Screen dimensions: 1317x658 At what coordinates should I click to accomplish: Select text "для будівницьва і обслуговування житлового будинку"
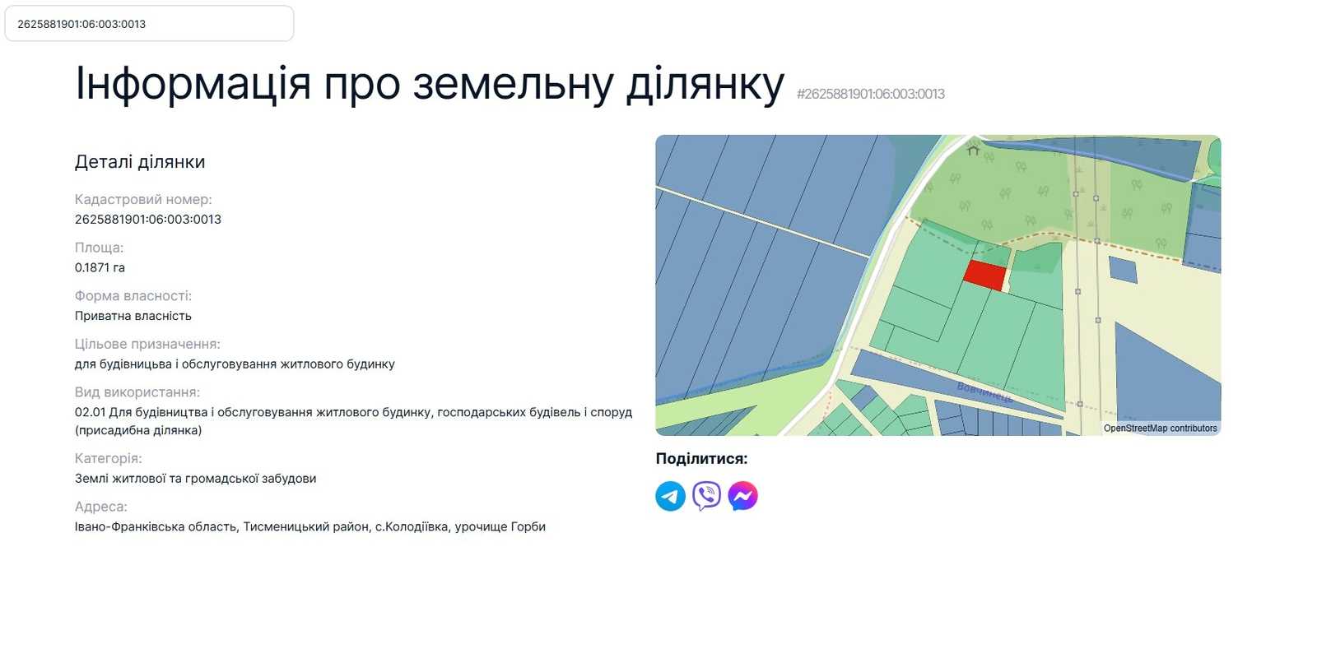coord(235,364)
